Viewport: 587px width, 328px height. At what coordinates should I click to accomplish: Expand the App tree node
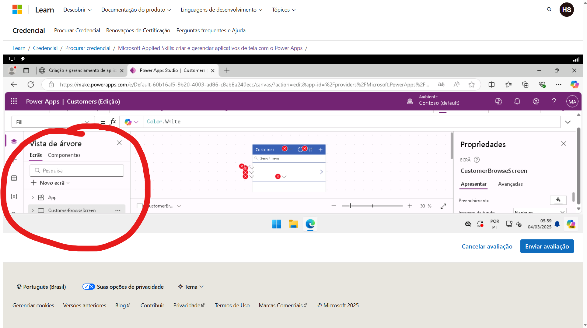(x=33, y=198)
